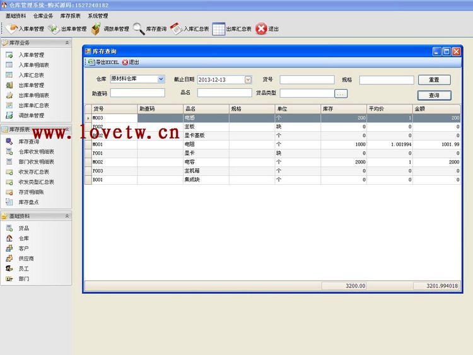Sort by the 金额 column header
Viewport: 473px width, 355px height.
[436, 109]
